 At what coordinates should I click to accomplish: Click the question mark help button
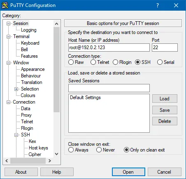click(158, 5)
